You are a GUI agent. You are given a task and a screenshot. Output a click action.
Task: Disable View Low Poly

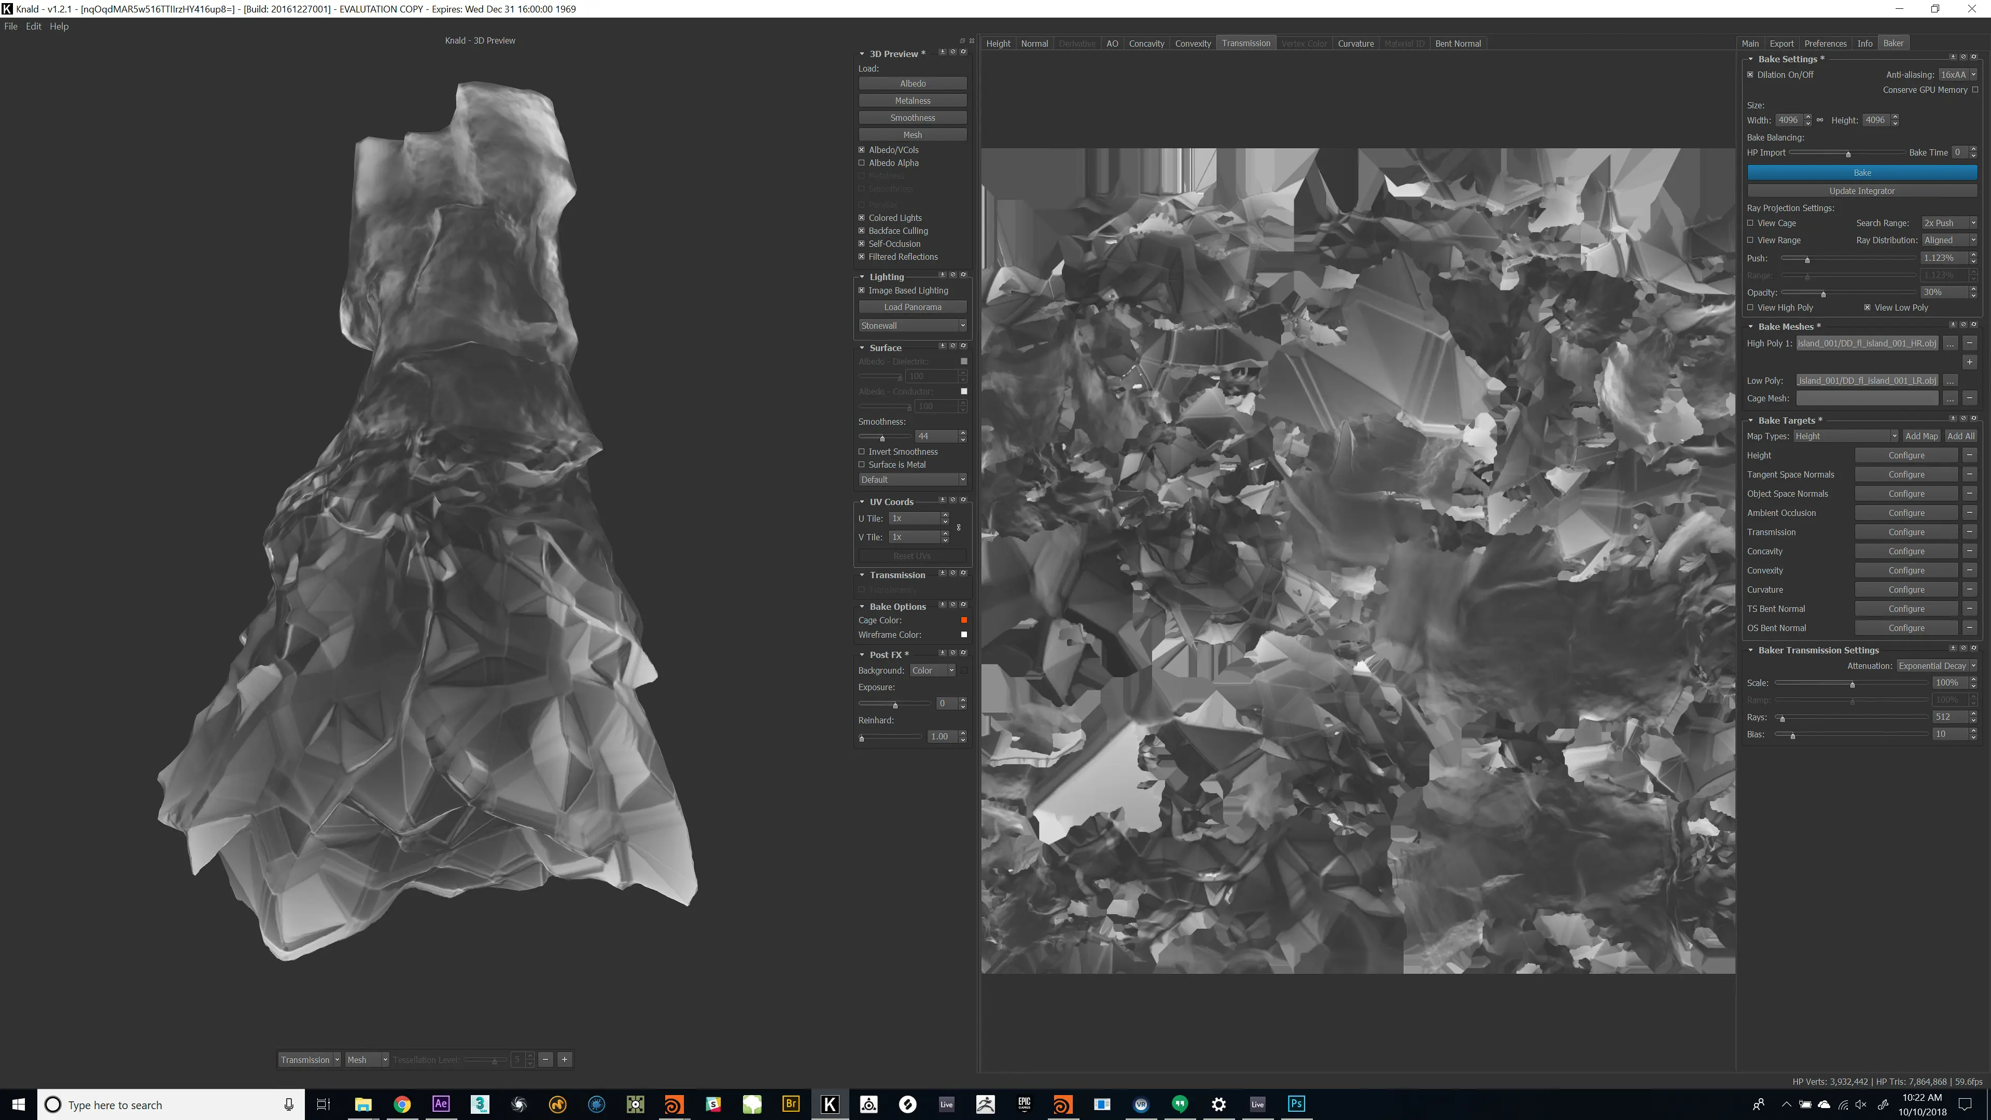[x=1867, y=307]
